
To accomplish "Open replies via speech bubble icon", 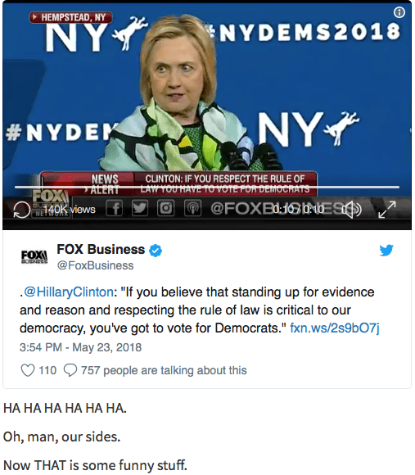I will point(70,370).
